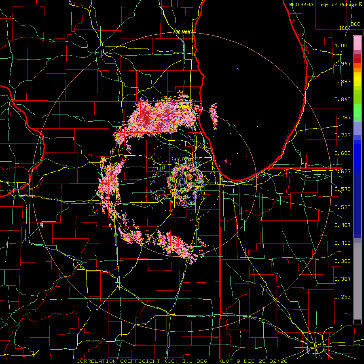Screen dimensions: 364x364
Task: Select the 0.520 scale value
Action: tap(343, 207)
